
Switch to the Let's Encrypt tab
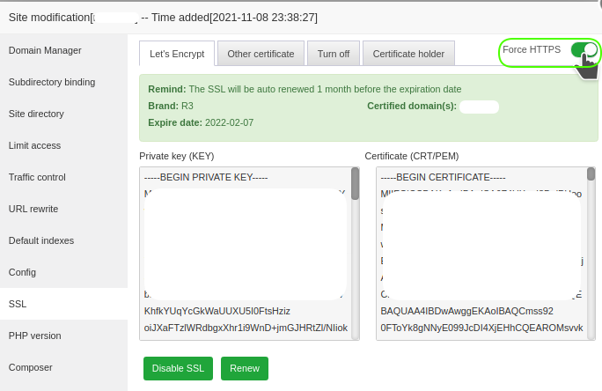coord(177,54)
